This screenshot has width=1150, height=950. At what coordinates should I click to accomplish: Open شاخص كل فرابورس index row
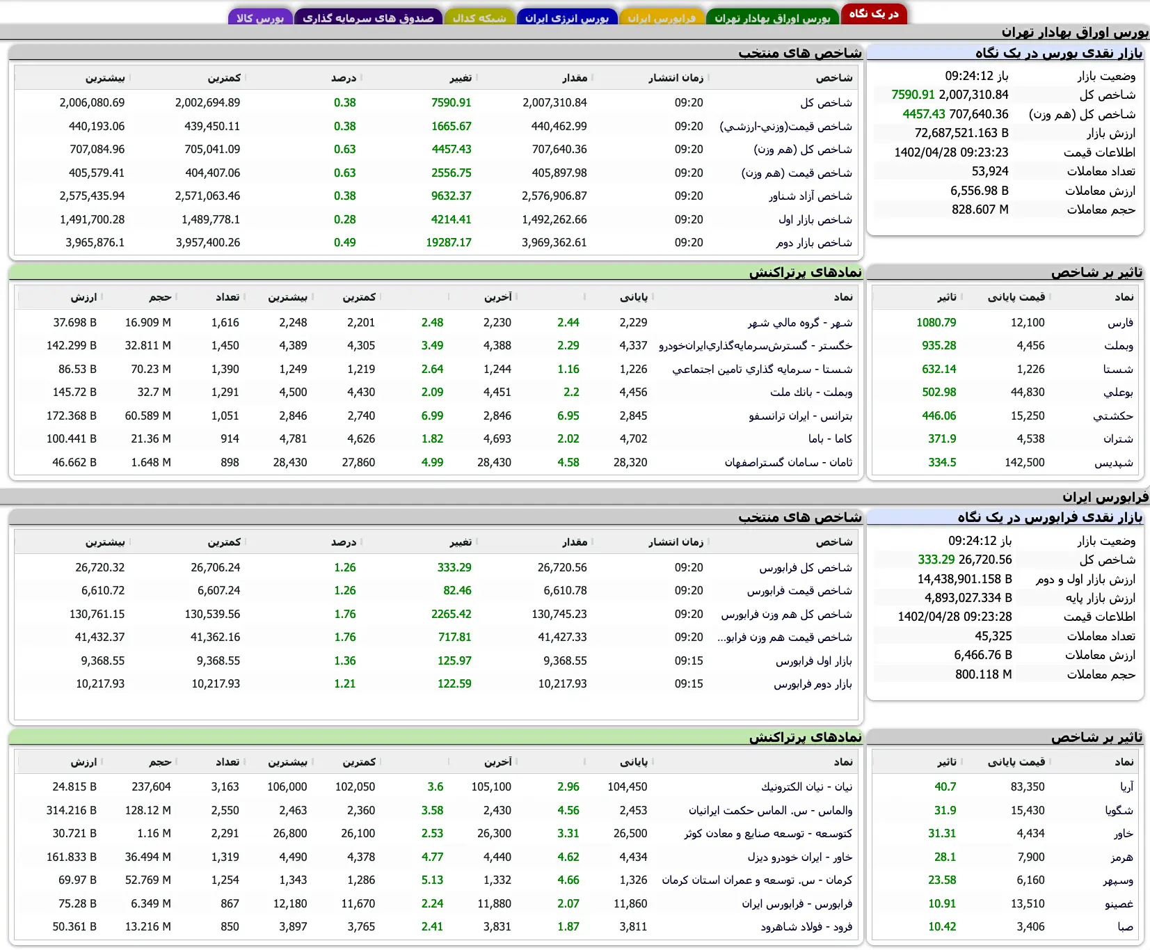coord(436,567)
